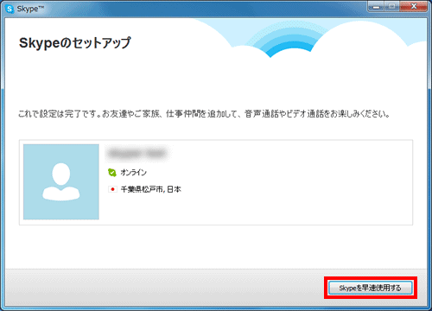Click the default profile avatar picture
This screenshot has width=432, height=311.
point(61,181)
